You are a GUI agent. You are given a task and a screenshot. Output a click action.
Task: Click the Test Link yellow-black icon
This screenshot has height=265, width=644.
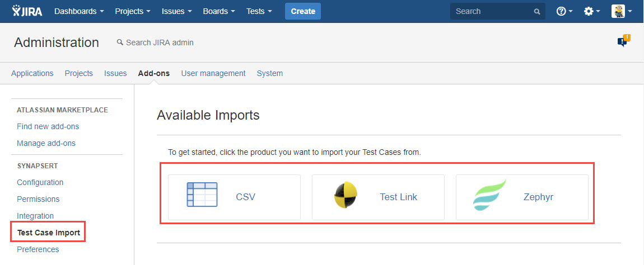tap(346, 196)
